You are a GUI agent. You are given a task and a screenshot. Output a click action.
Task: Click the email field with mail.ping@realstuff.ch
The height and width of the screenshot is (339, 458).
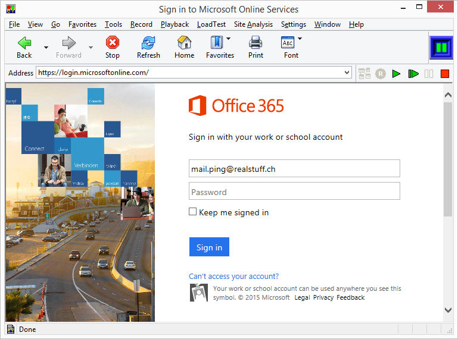(x=294, y=168)
